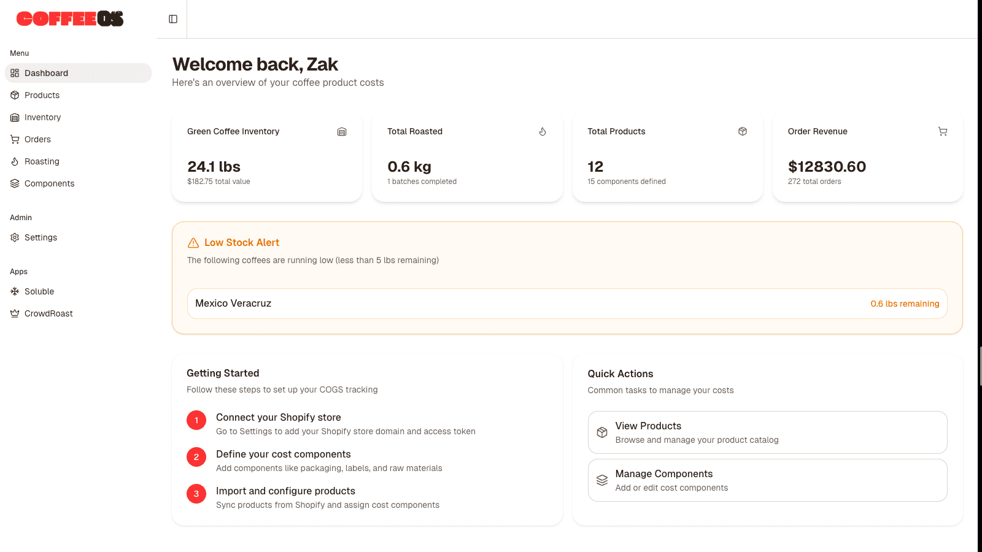
Task: Toggle the sidebar collapse icon
Action: [173, 19]
